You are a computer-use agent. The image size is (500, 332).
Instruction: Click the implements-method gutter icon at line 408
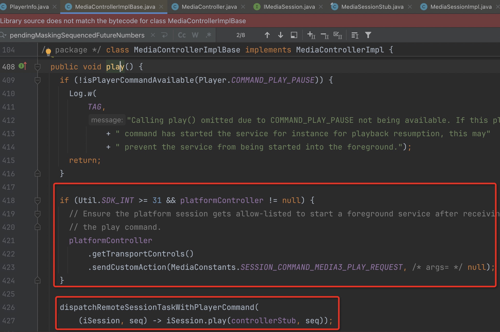point(22,66)
